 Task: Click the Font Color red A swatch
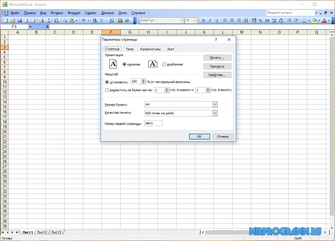click(x=324, y=20)
